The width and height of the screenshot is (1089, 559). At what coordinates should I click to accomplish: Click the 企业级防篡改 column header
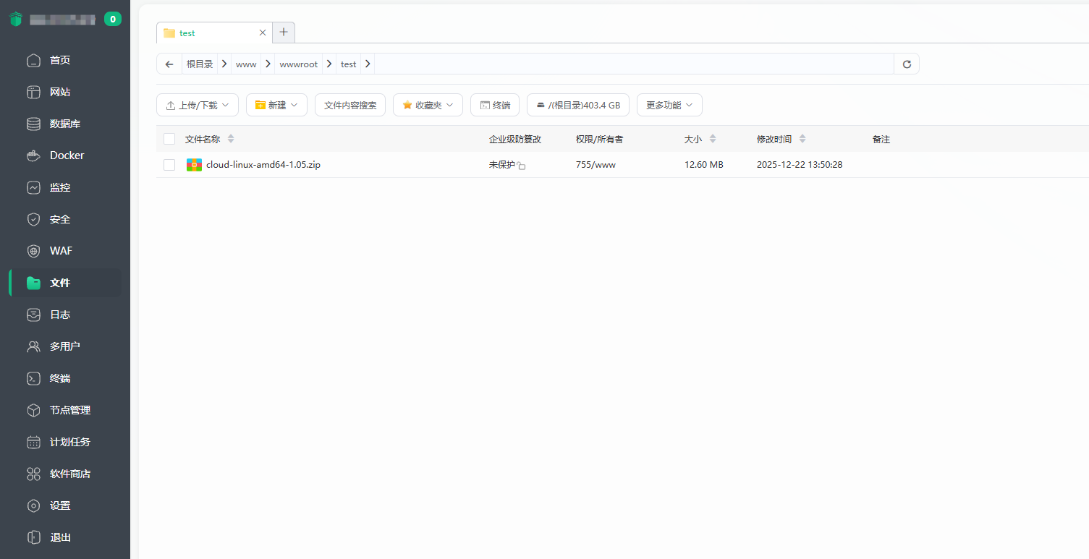pos(515,139)
